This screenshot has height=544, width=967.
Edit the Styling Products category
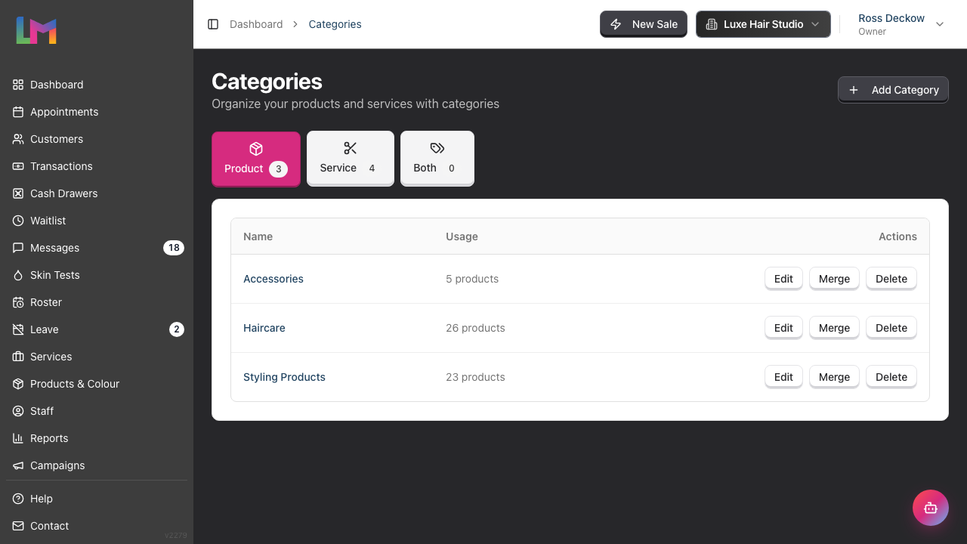tap(783, 377)
